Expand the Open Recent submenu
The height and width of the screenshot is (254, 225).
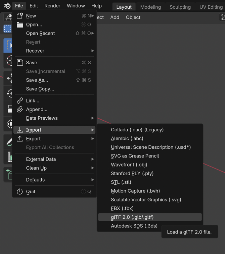coord(93,33)
